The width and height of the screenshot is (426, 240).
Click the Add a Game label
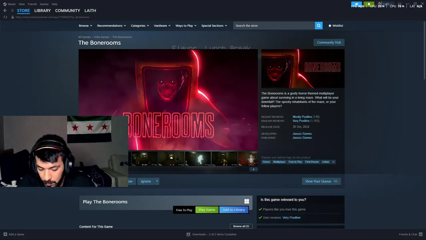coord(16,234)
